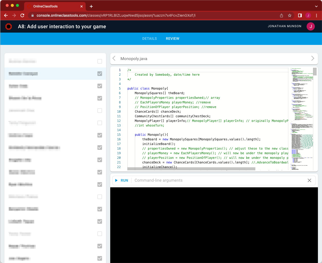Open the tab search chevron
Viewport: 322px width, 263px height.
316,6
